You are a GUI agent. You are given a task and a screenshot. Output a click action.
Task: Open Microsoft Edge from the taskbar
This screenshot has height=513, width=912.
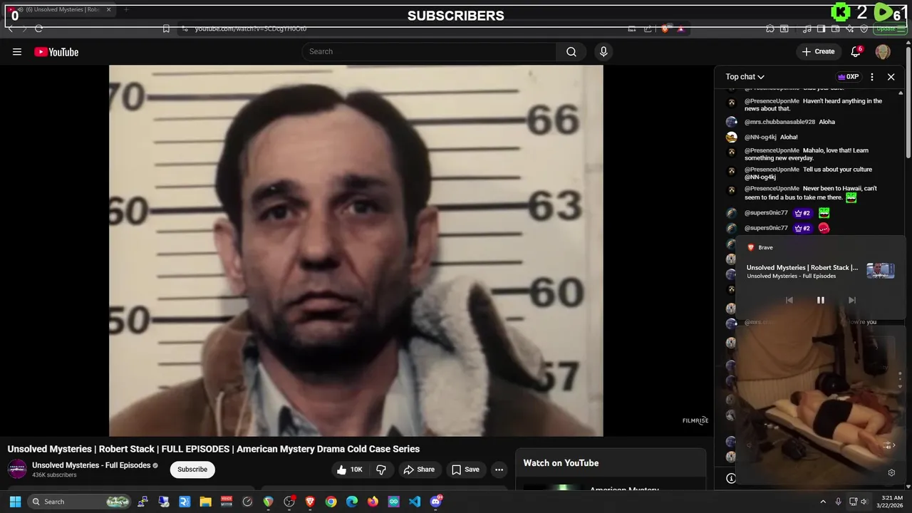tap(352, 502)
